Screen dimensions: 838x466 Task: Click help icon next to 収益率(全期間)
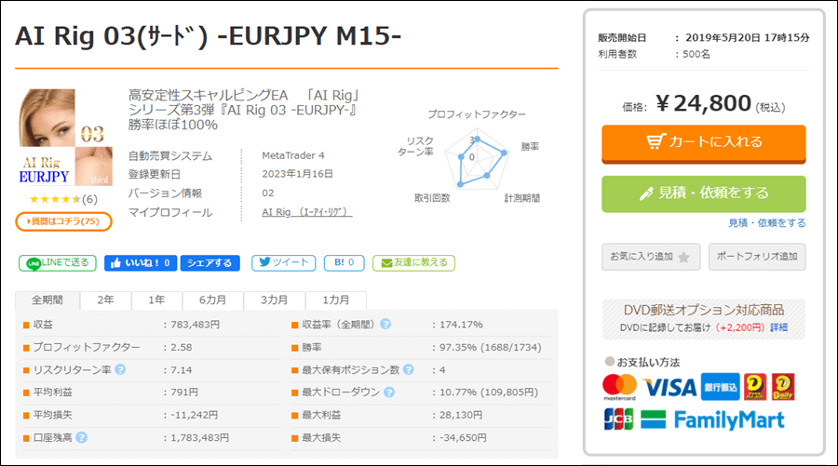[x=385, y=324]
